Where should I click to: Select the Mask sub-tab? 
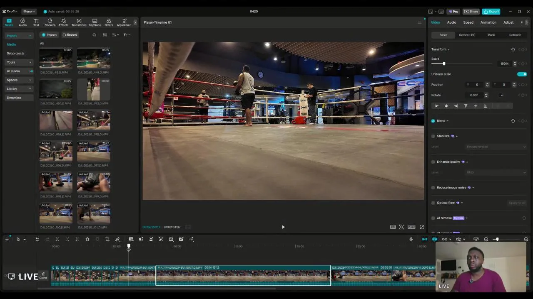pos(491,35)
